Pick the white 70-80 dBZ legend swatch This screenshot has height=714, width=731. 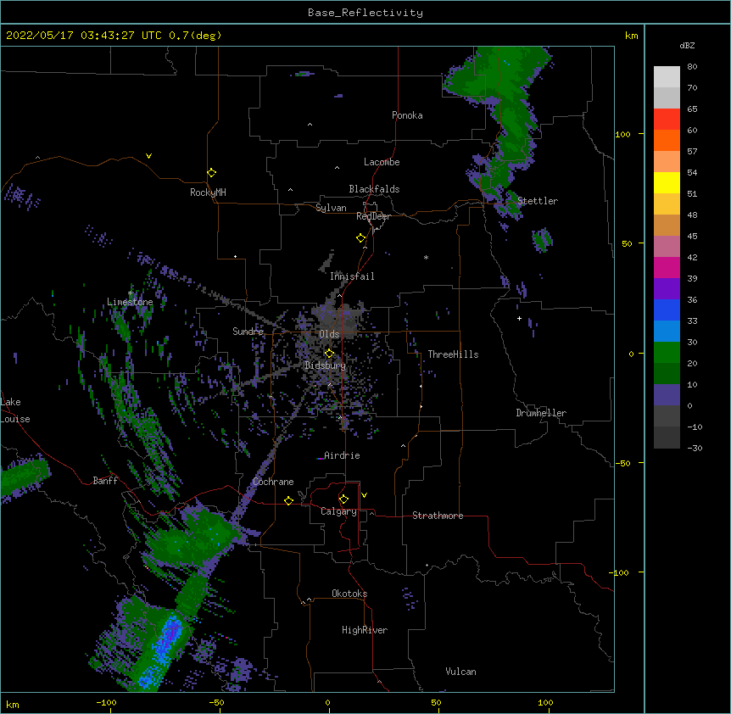[x=667, y=77]
